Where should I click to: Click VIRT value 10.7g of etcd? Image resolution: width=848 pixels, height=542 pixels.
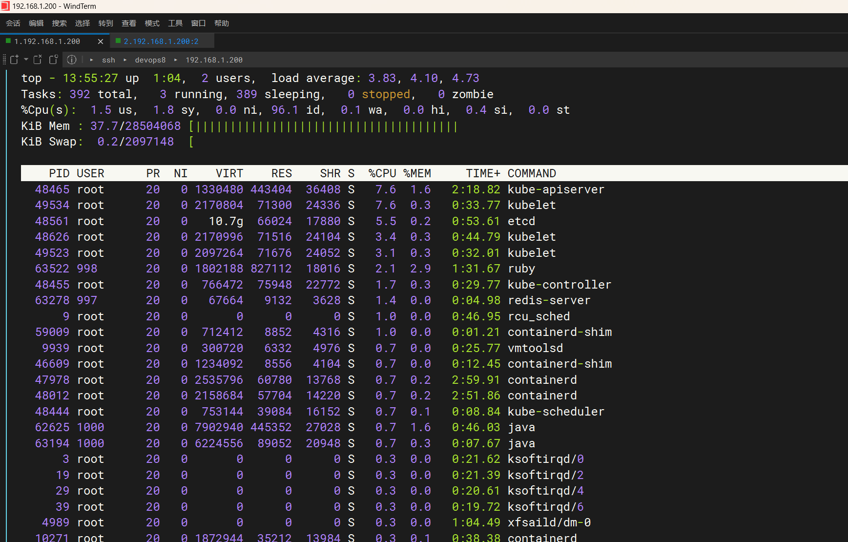[226, 221]
